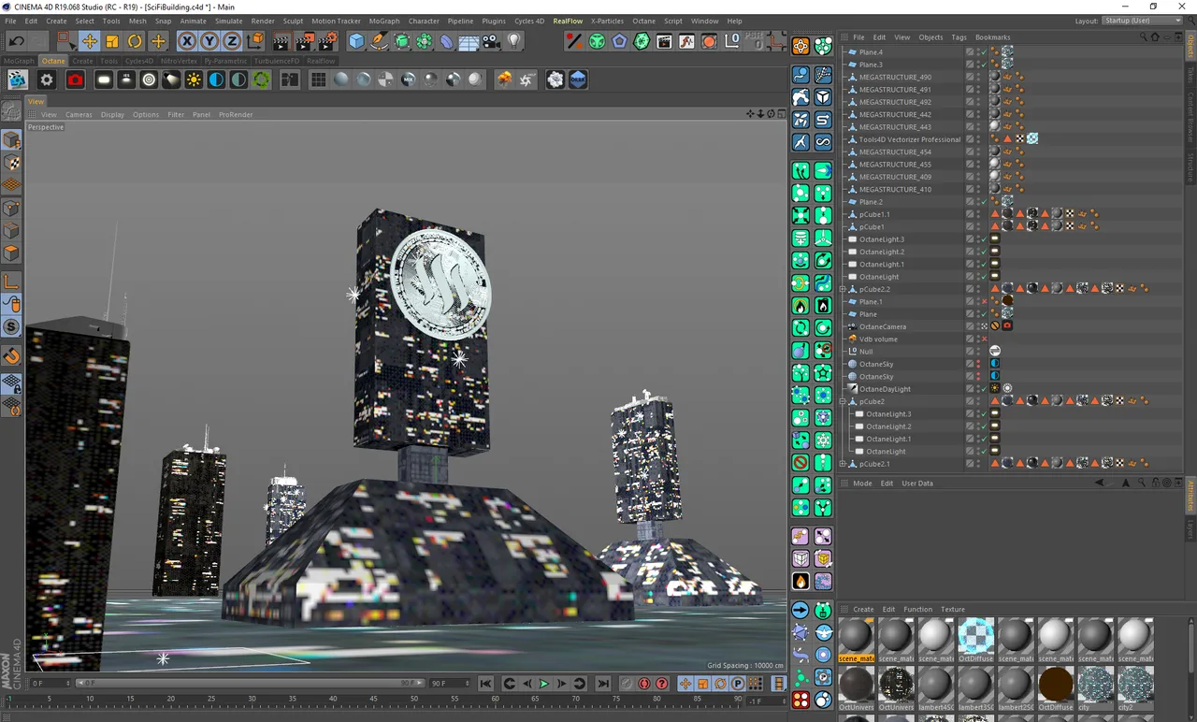The image size is (1197, 722).
Task: Go to start of animation
Action: [x=486, y=684]
